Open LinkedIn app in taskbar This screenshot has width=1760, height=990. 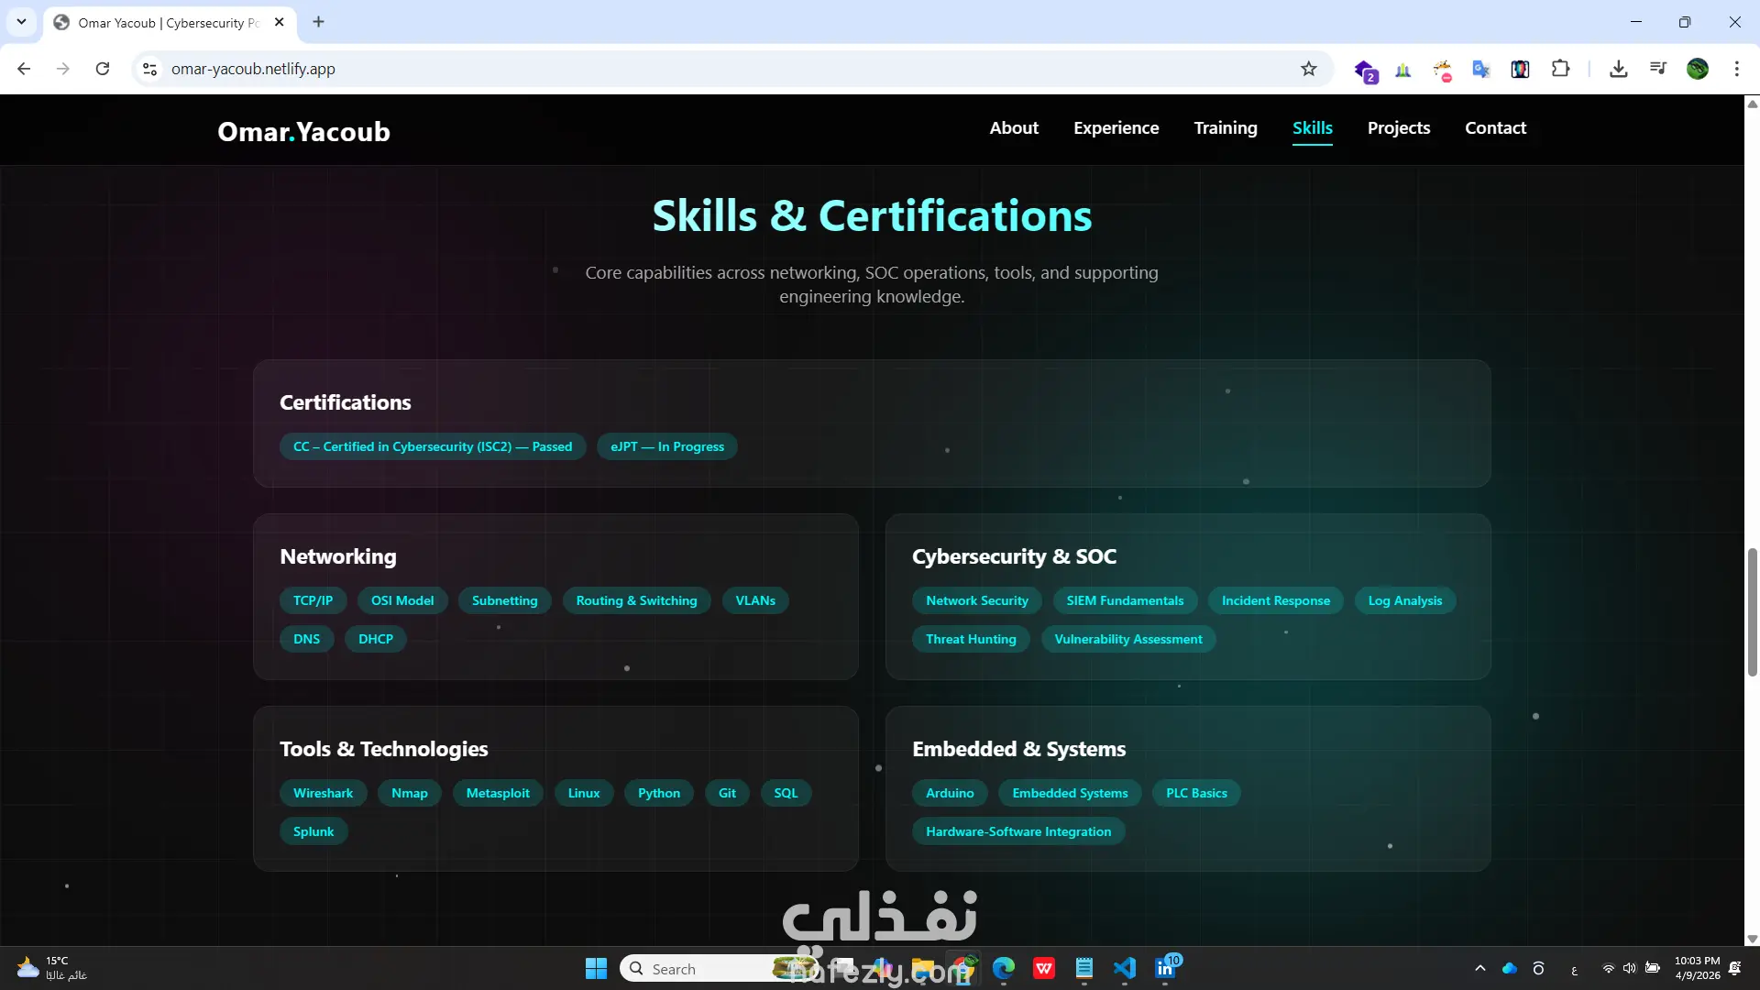(x=1165, y=968)
